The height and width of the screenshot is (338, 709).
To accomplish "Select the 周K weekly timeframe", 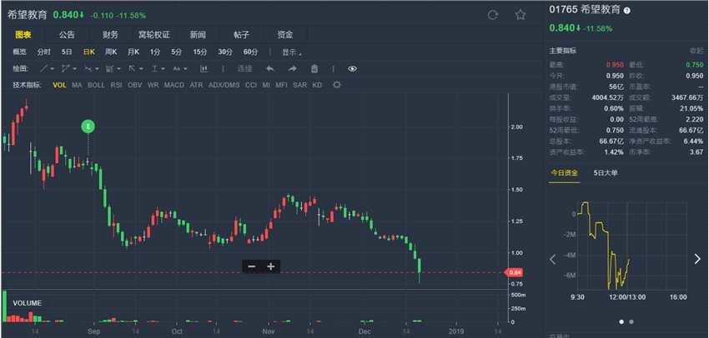I will click(111, 52).
